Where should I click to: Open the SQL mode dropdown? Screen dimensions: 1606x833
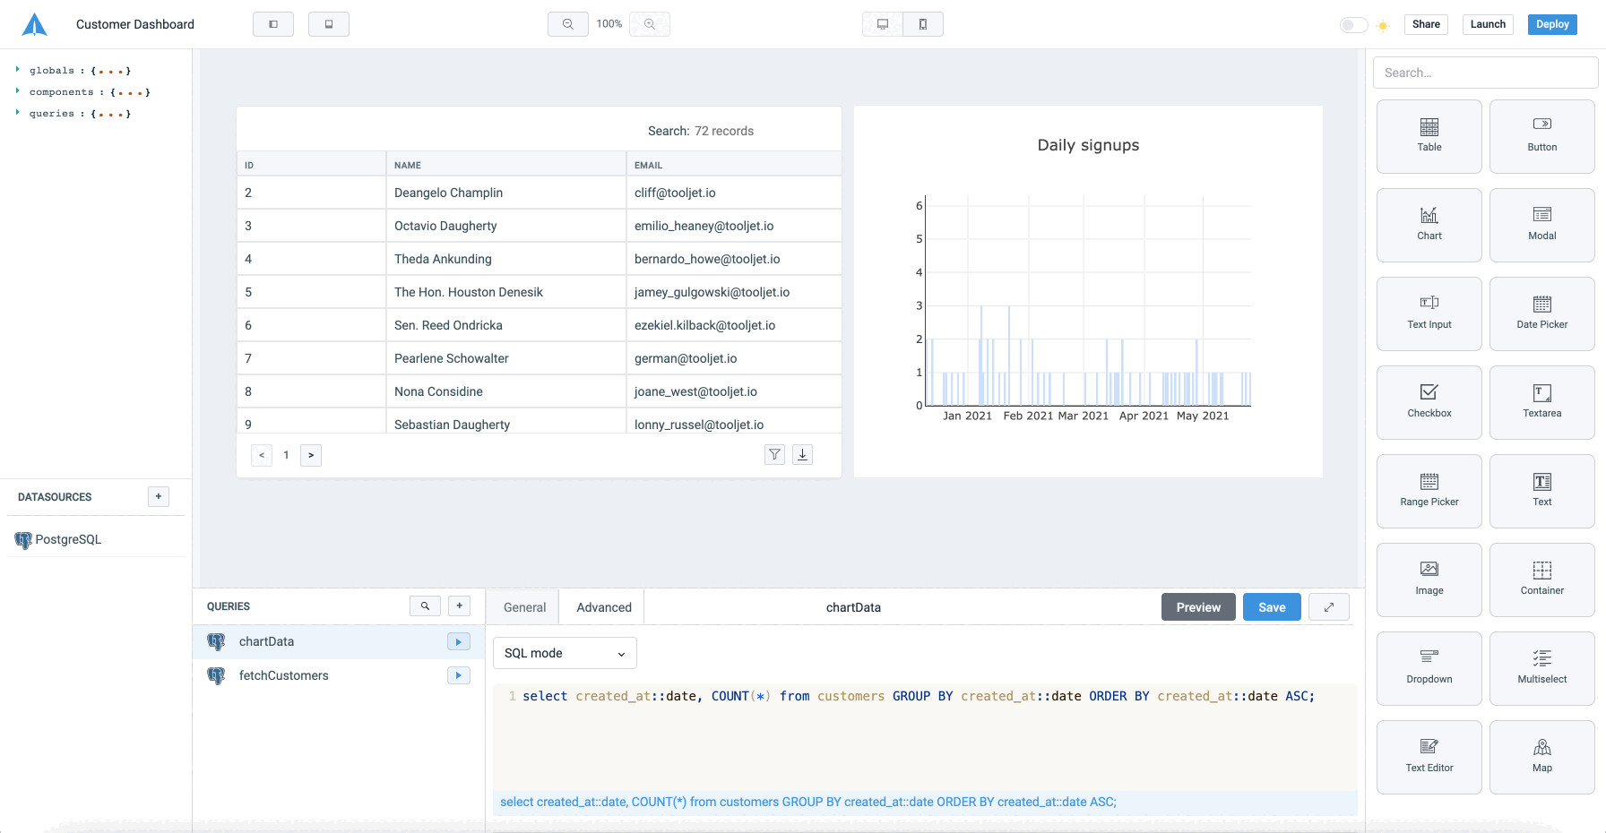(x=565, y=653)
